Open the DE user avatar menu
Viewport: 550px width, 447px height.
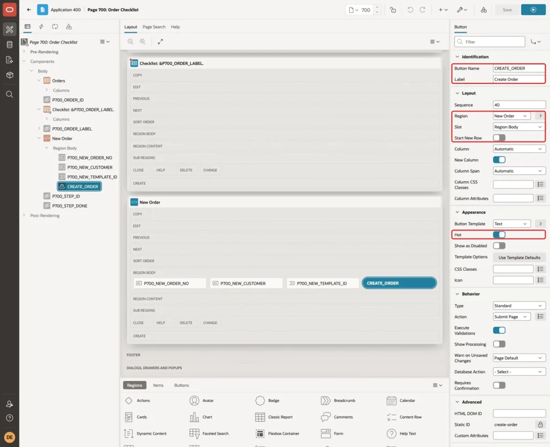10,437
